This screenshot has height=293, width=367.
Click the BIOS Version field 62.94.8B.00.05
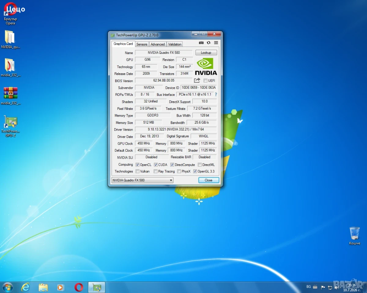click(164, 81)
